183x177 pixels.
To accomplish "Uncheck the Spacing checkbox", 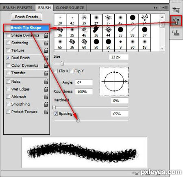I will click(56, 113).
